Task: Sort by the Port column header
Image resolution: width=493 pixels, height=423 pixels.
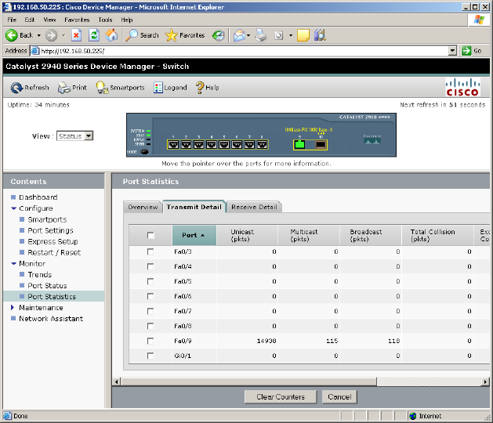Action: pos(194,235)
